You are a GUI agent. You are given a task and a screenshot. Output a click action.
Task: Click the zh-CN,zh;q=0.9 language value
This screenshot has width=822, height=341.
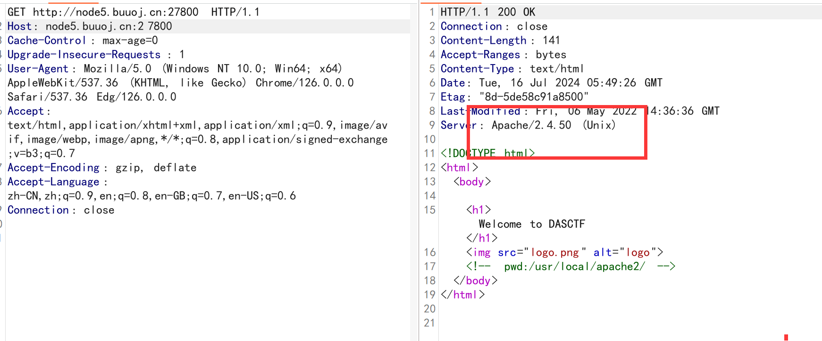[x=152, y=196]
